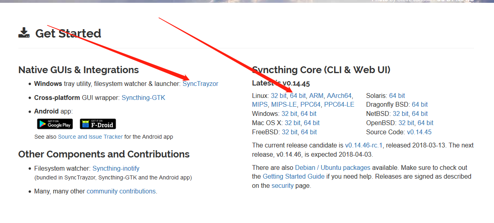This screenshot has width=494, height=223.
Task: Download Solaris 64 bit build
Action: pyautogui.click(x=397, y=96)
